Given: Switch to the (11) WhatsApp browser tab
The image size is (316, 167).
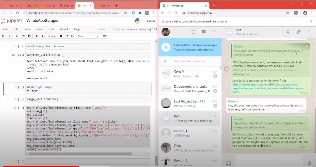Looking at the screenshot, I should 184,6.
